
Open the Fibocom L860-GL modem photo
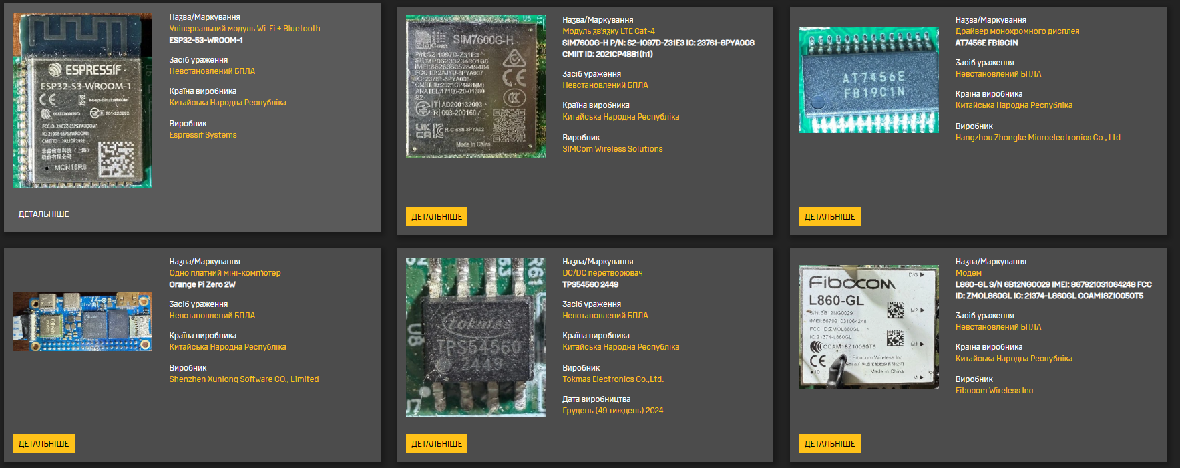(x=869, y=326)
